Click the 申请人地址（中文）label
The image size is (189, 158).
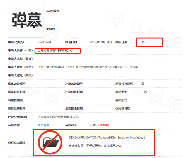(x=21, y=67)
